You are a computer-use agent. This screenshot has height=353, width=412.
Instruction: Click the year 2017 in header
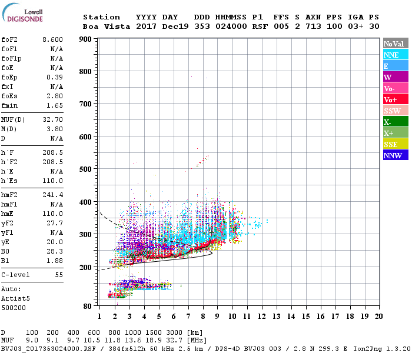tap(146, 26)
